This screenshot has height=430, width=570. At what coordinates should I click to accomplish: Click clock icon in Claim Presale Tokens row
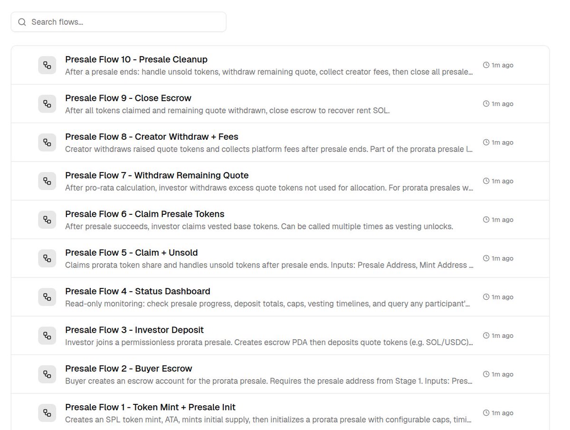point(486,220)
